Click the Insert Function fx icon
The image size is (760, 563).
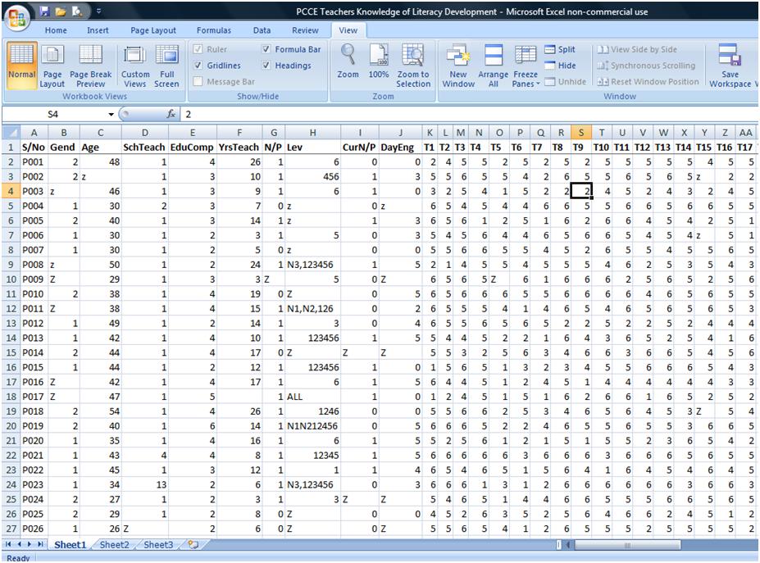coord(171,115)
